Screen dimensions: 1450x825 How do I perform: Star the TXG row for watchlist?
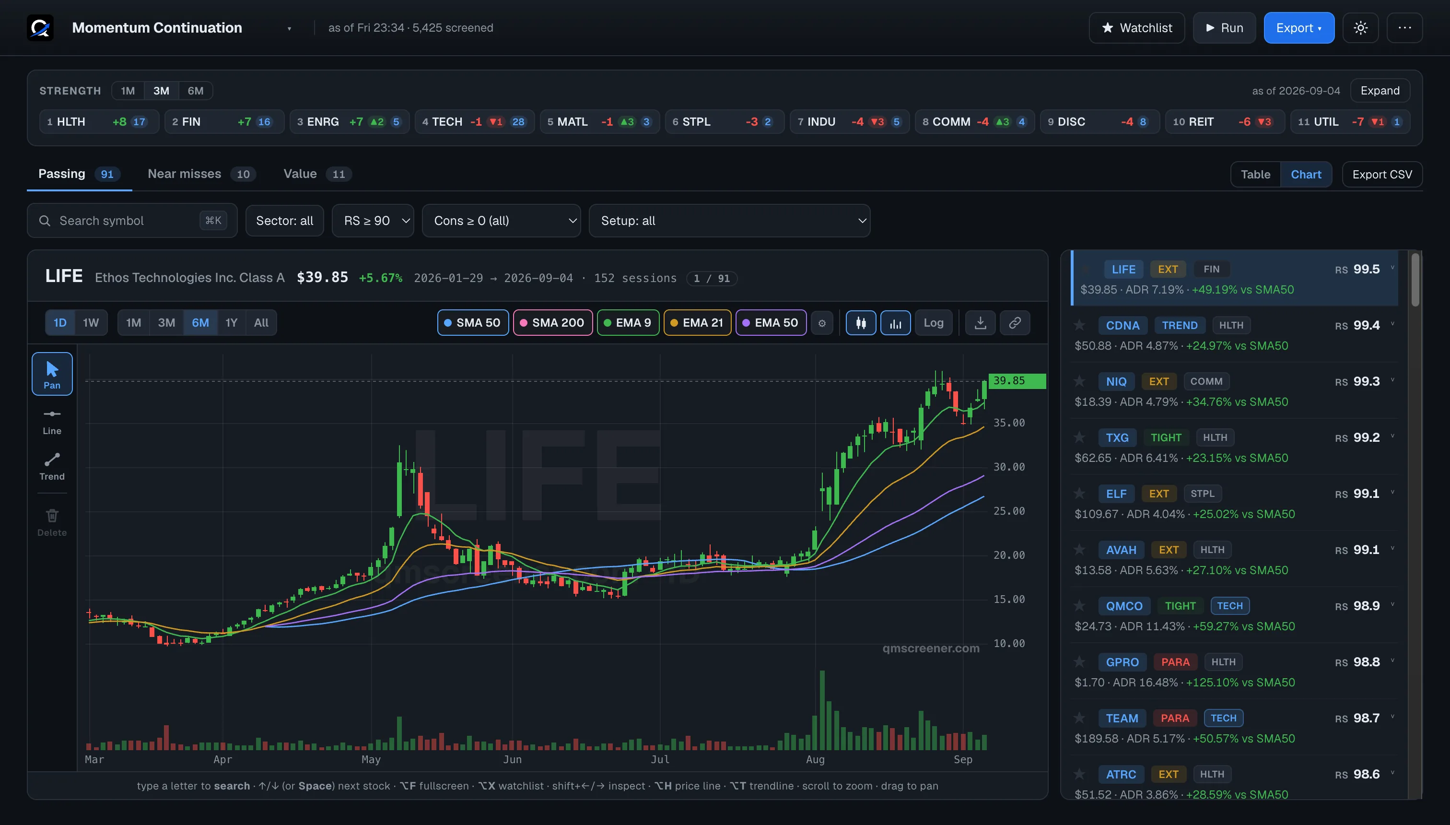click(x=1079, y=437)
